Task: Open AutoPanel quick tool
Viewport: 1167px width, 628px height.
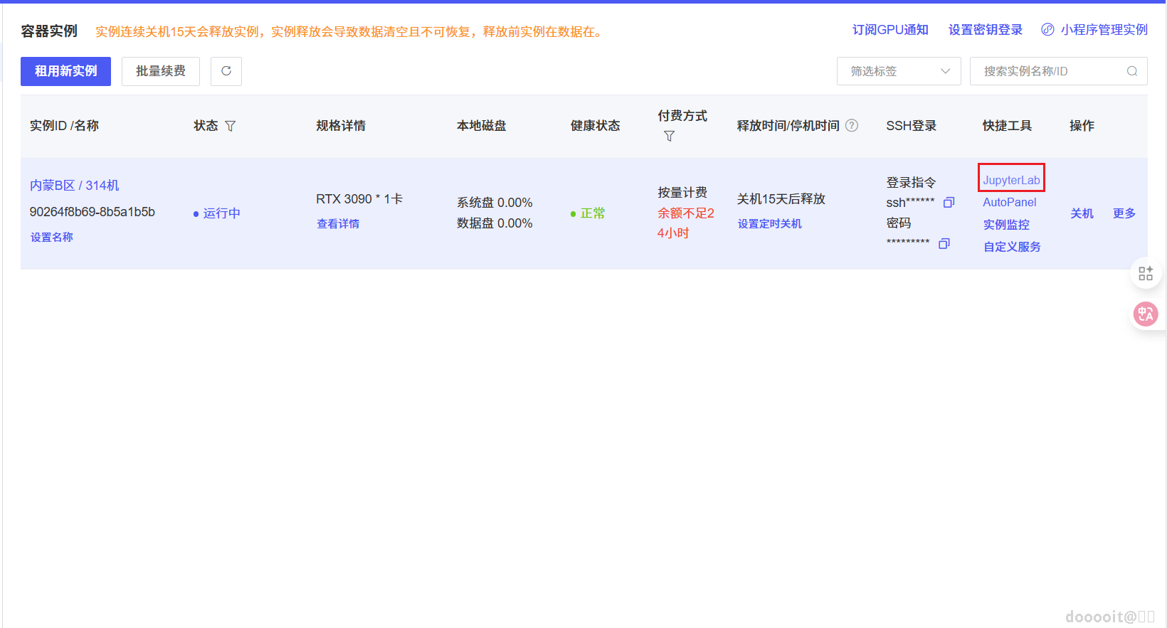Action: point(1010,203)
